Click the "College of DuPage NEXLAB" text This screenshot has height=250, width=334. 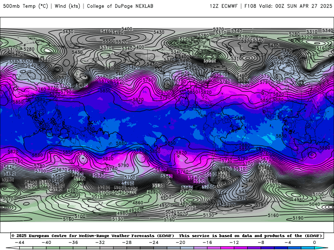(120, 6)
